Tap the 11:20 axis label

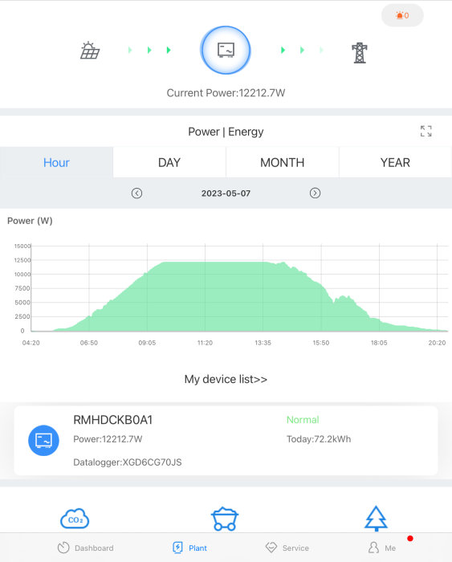(x=205, y=343)
